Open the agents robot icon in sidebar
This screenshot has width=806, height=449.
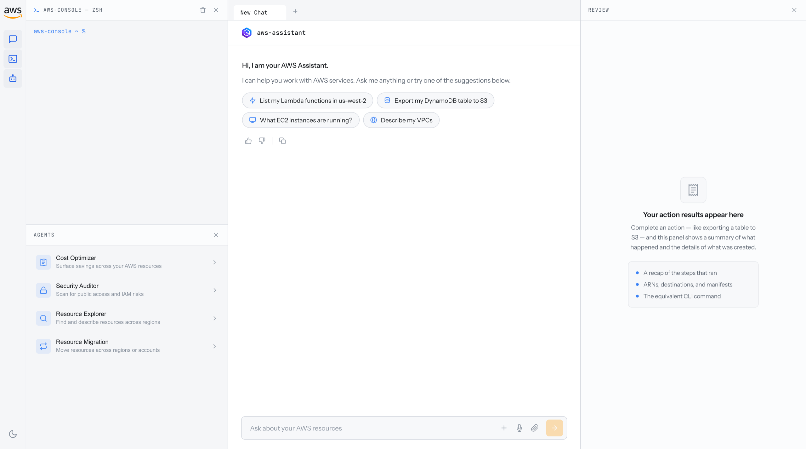[13, 78]
